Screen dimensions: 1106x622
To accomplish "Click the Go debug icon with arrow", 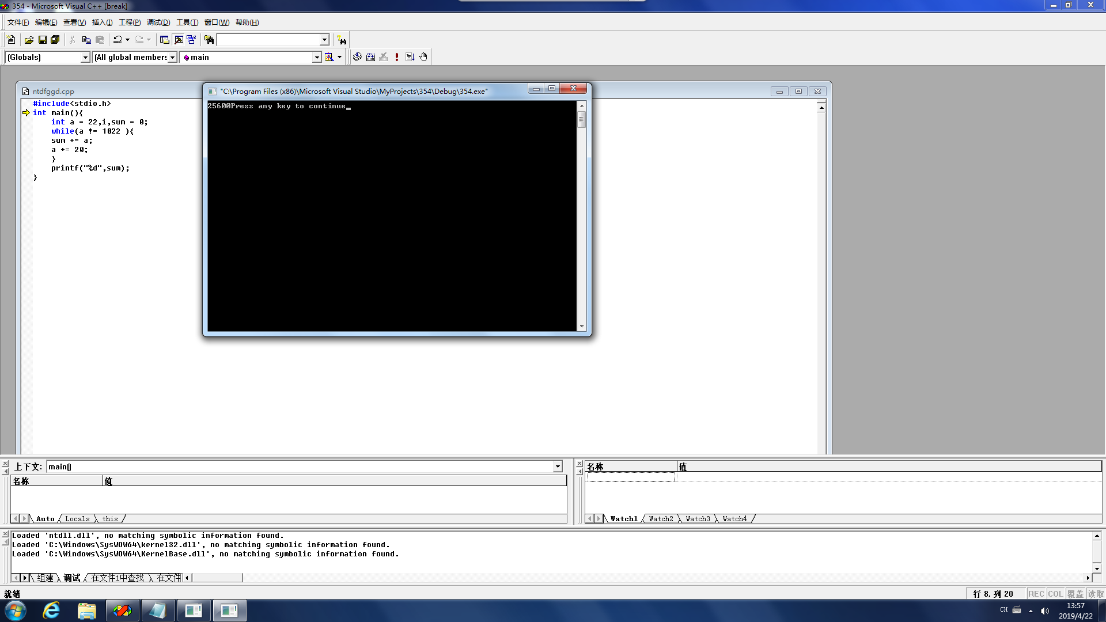I will click(x=410, y=57).
